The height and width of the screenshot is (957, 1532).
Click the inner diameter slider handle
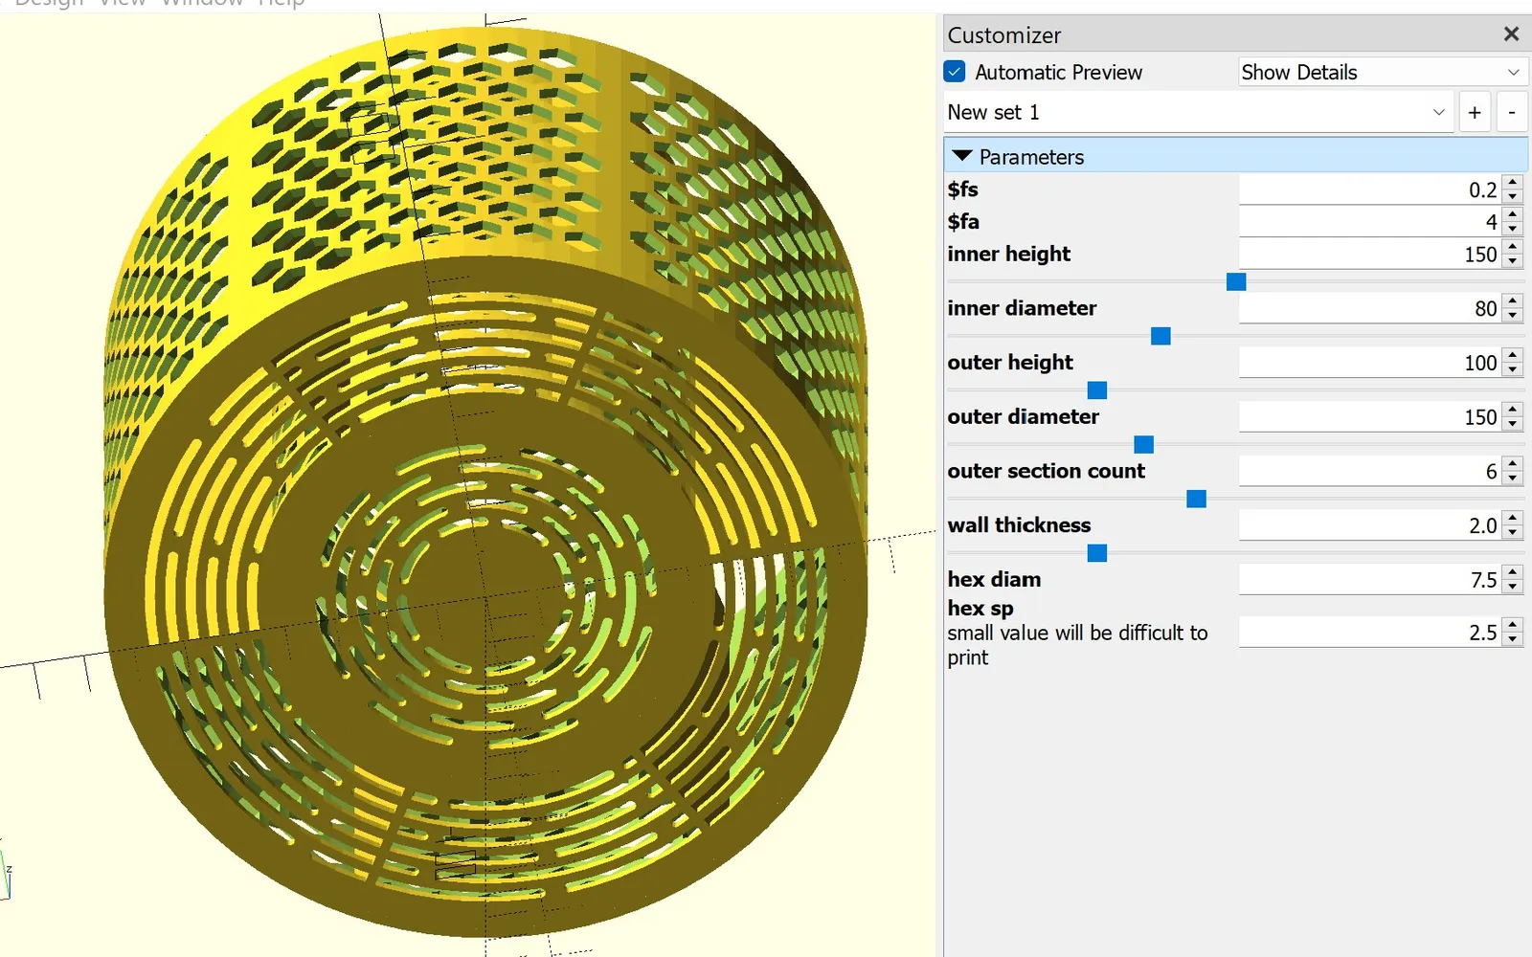1160,336
